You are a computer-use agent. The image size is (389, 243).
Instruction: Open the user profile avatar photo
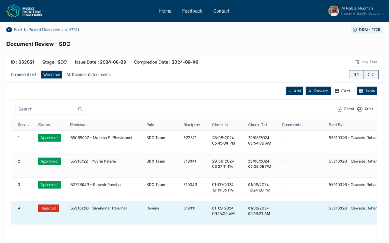click(334, 11)
